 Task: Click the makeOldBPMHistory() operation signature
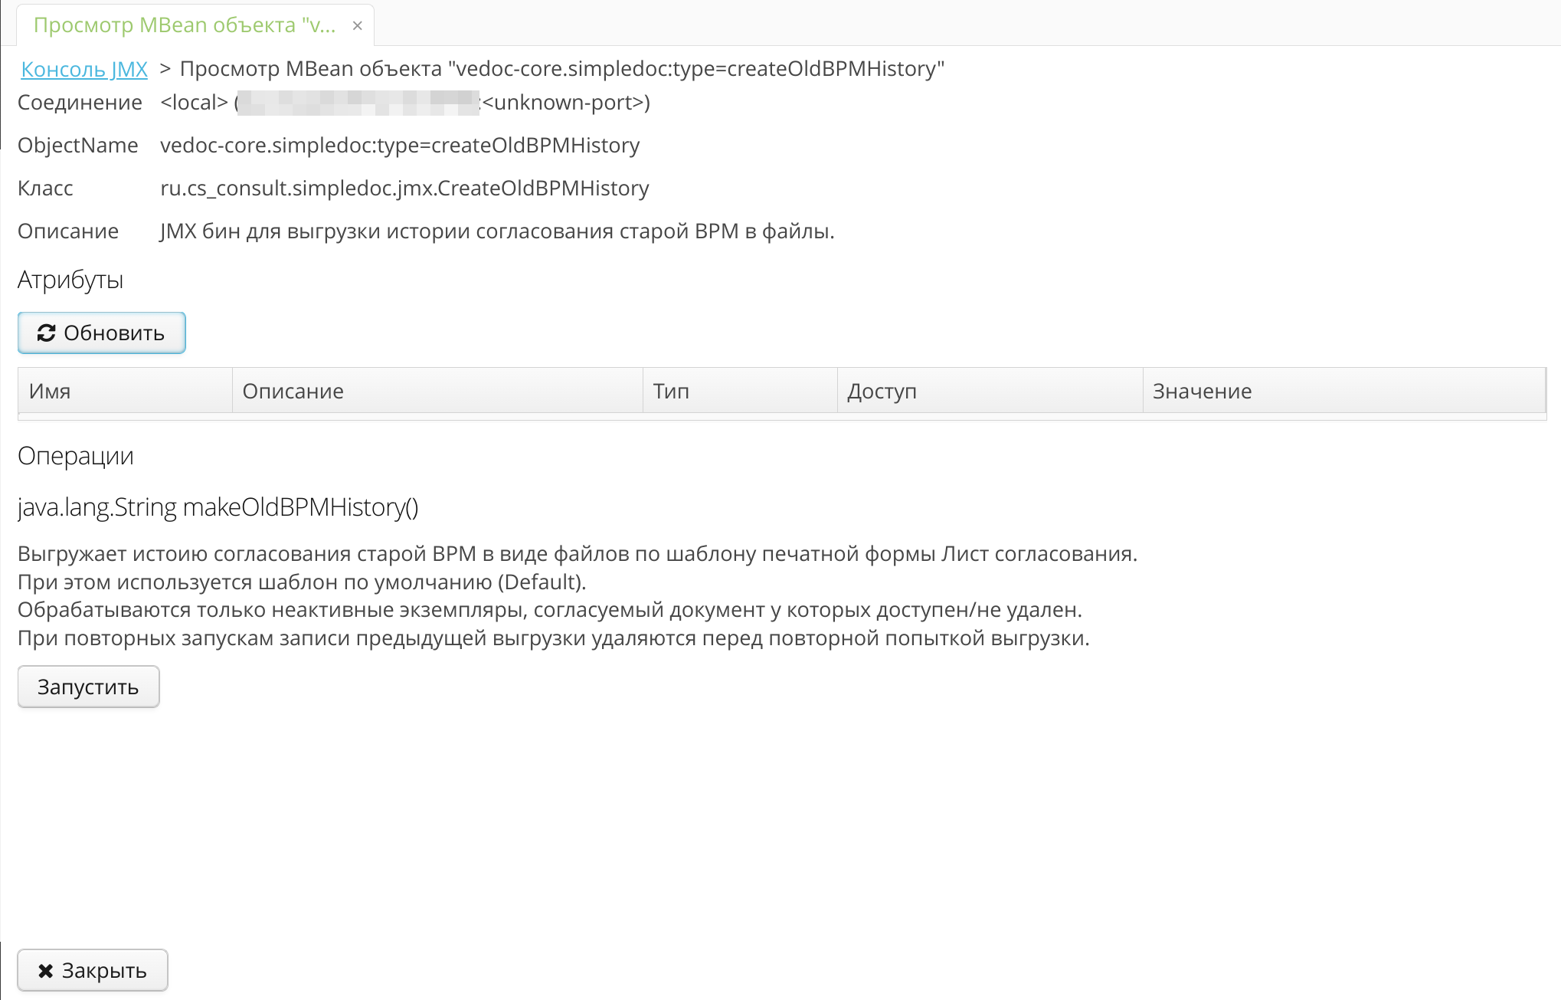click(218, 507)
